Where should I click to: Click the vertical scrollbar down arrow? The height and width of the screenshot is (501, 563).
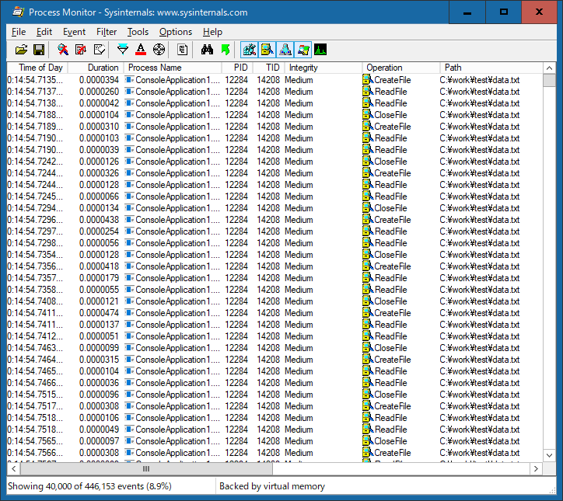pos(549,455)
